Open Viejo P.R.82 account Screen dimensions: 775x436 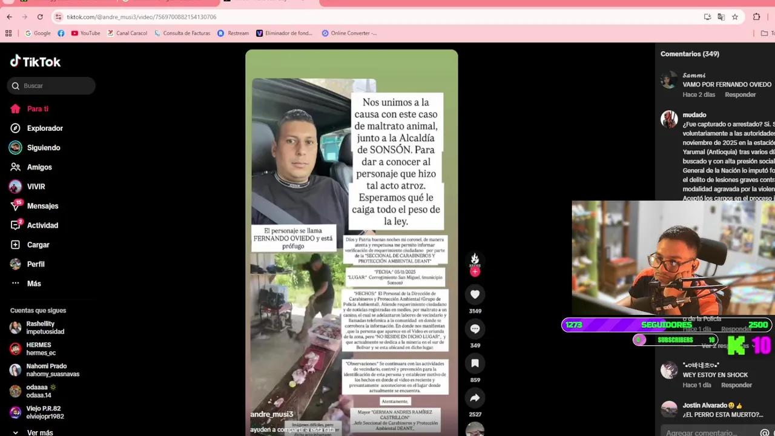click(x=37, y=412)
